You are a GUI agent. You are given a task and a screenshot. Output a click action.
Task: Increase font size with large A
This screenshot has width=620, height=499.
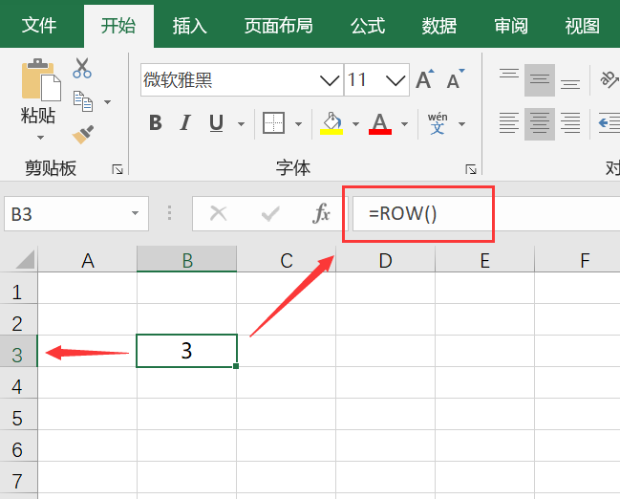click(425, 79)
